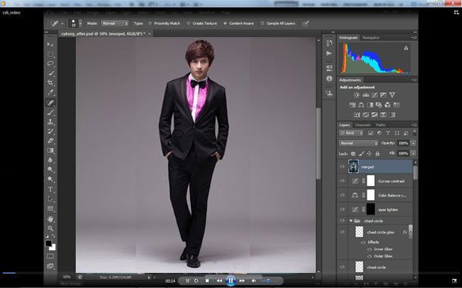This screenshot has width=462, height=288.
Task: Open the tool preset picker arrow
Action: point(62,23)
